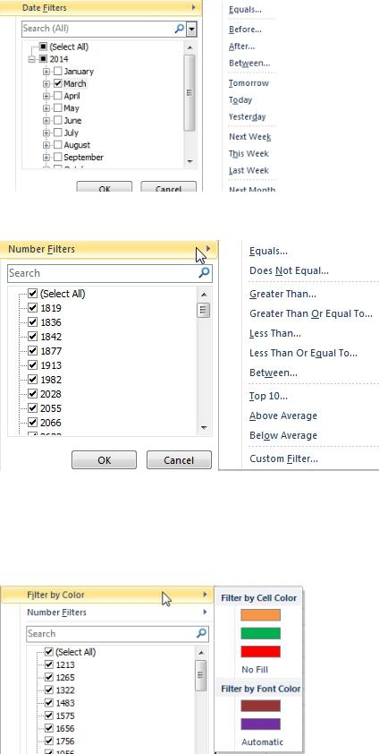Screen dimensions: 379x754
Task: Choose After... date filter
Action: tap(242, 47)
